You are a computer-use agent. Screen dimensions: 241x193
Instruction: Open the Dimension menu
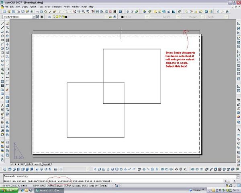pos(55,7)
